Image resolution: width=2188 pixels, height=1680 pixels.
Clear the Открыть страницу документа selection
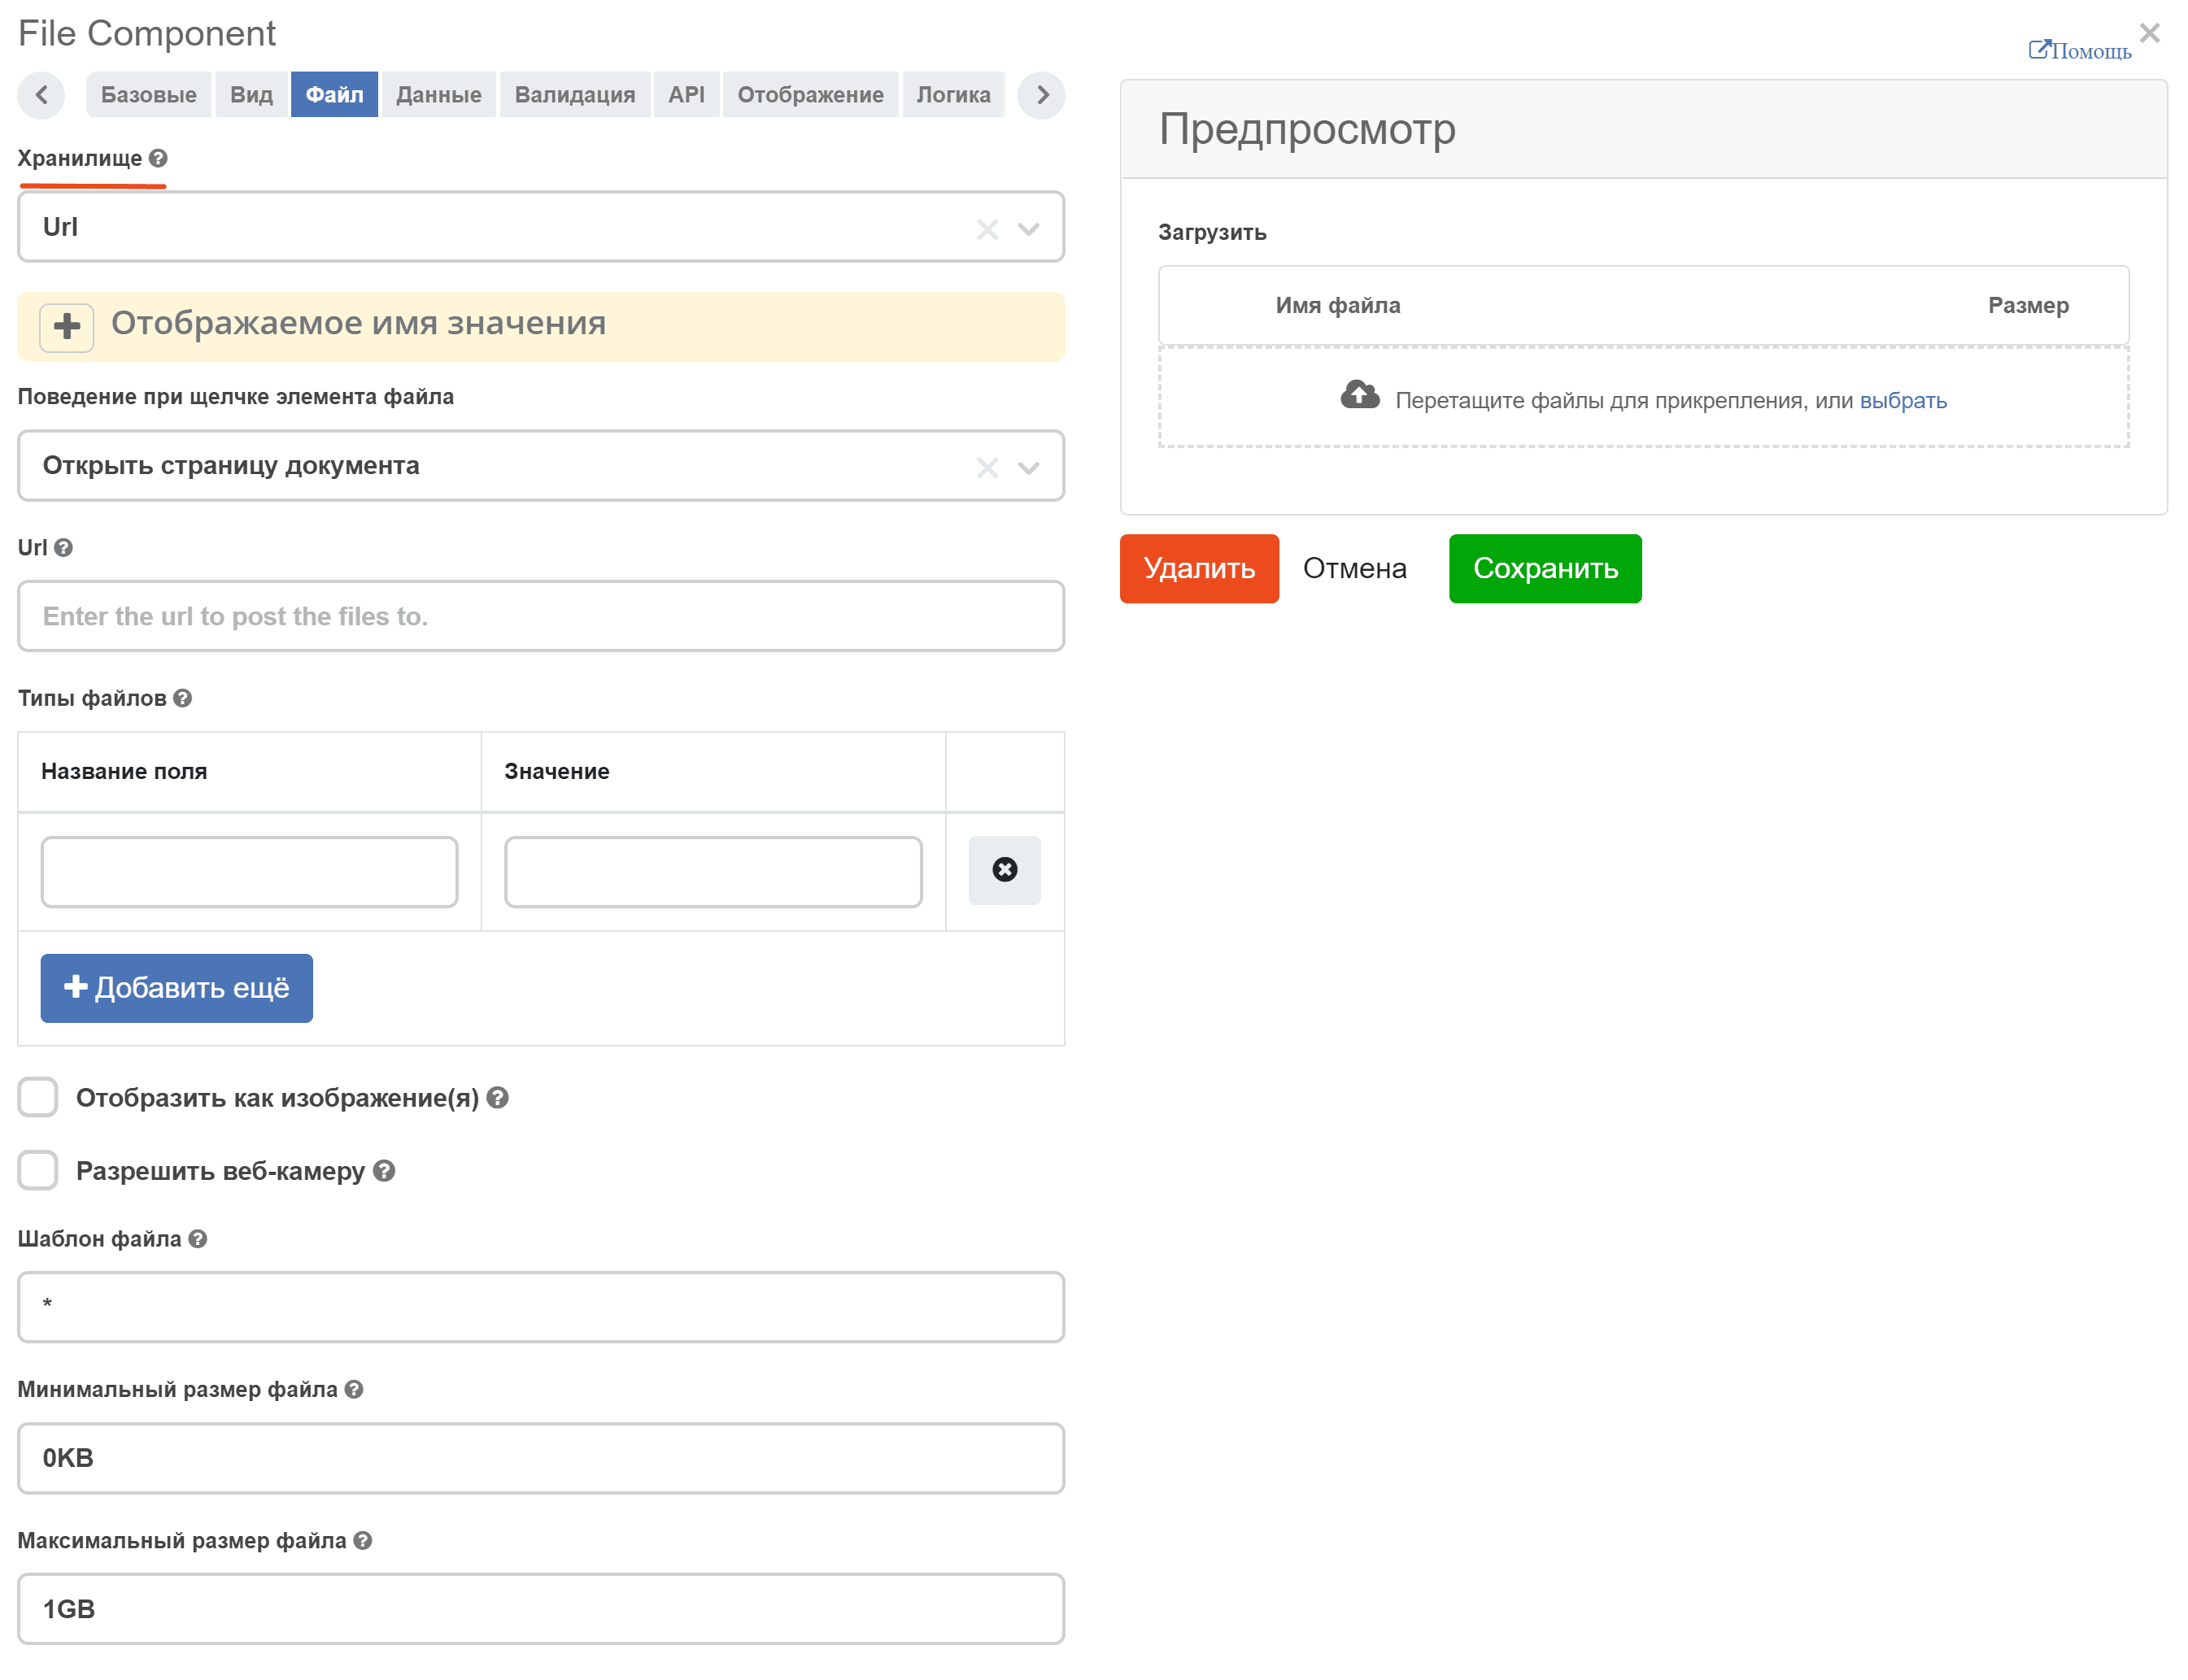click(987, 467)
